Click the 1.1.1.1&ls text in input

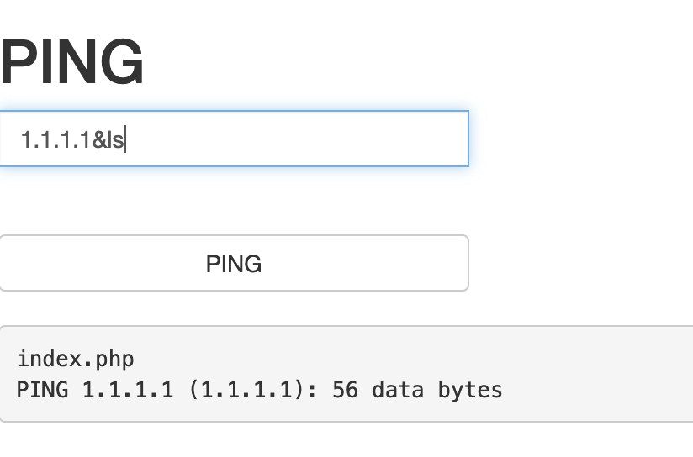pos(72,140)
